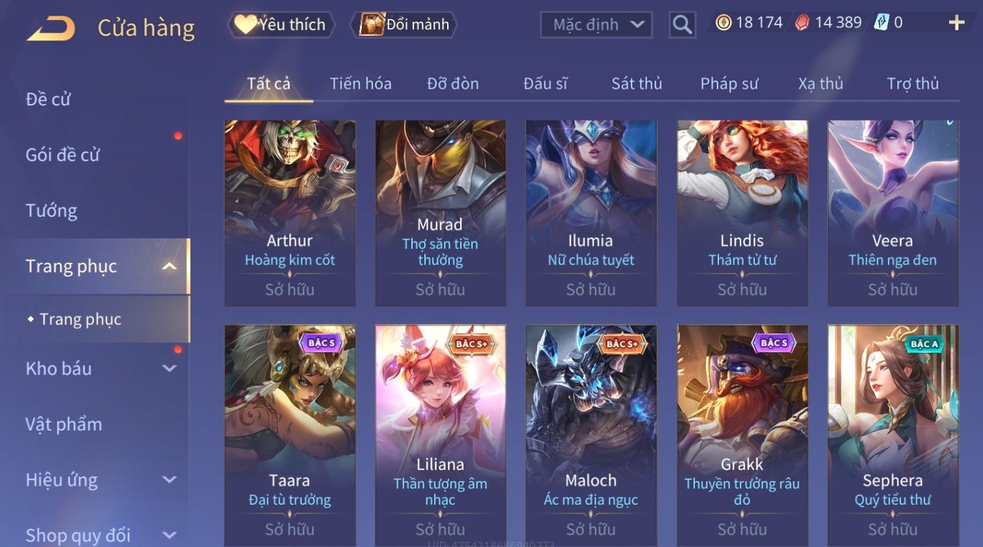Open Tướng in the sidebar
Image resolution: width=983 pixels, height=547 pixels.
click(x=51, y=211)
